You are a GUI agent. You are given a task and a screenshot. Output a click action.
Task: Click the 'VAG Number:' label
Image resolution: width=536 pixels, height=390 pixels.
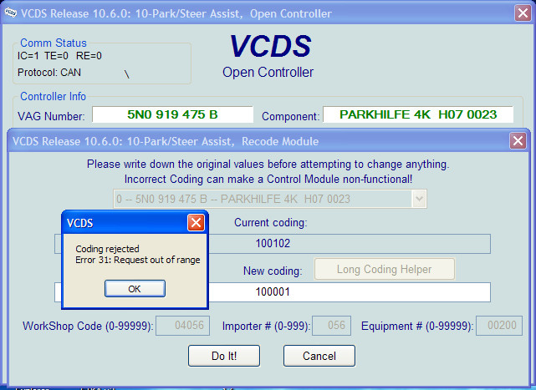coord(51,116)
